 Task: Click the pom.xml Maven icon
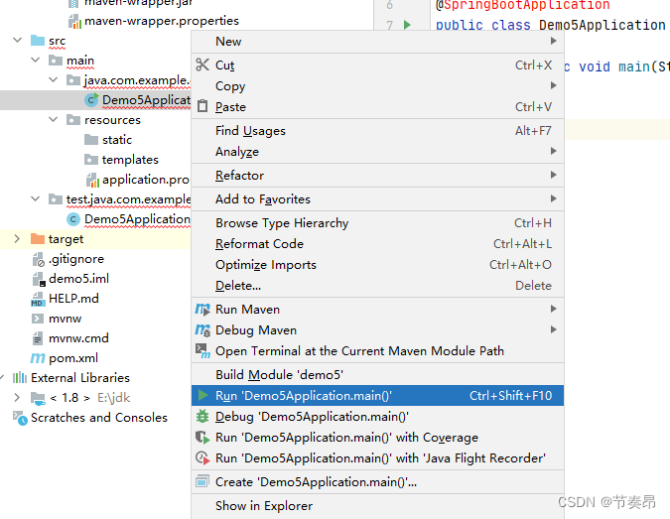point(38,358)
